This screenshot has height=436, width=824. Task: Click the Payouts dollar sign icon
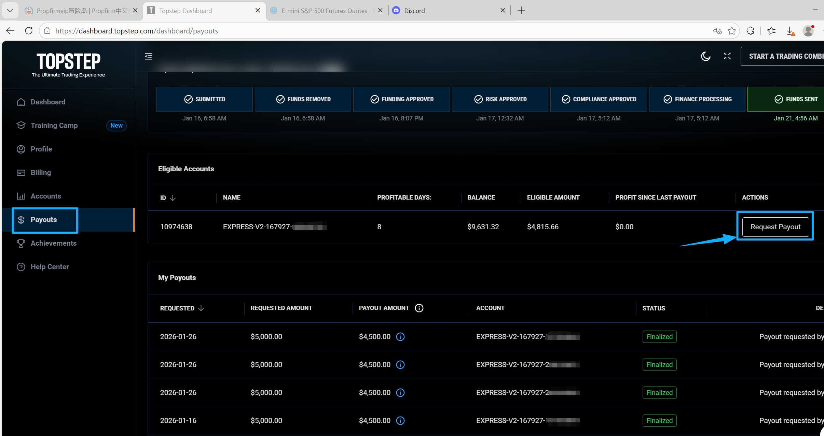point(21,220)
